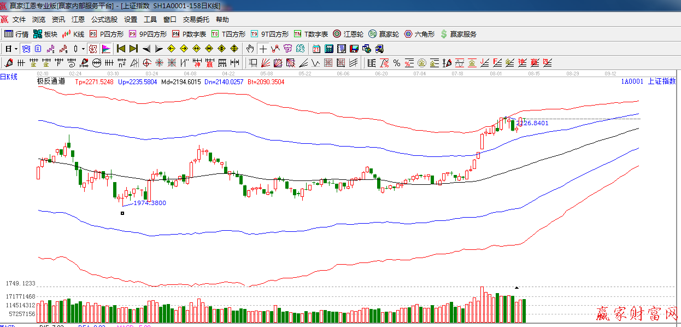The height and width of the screenshot is (327, 681).
Task: Open the 江恩 menu
Action: (78, 20)
